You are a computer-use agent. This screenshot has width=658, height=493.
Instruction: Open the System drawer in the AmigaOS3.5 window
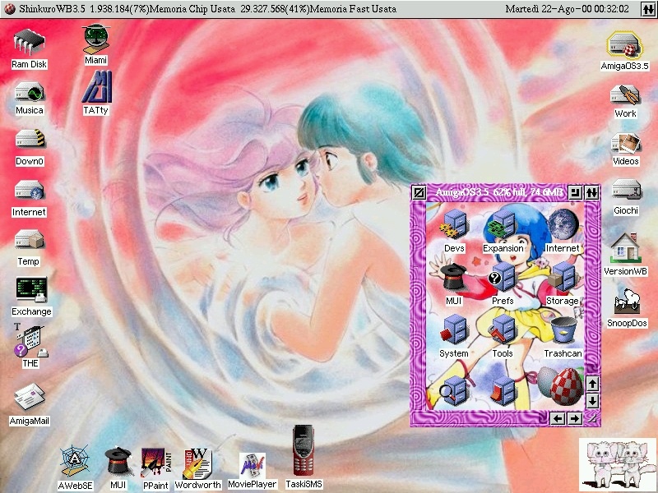click(x=453, y=329)
